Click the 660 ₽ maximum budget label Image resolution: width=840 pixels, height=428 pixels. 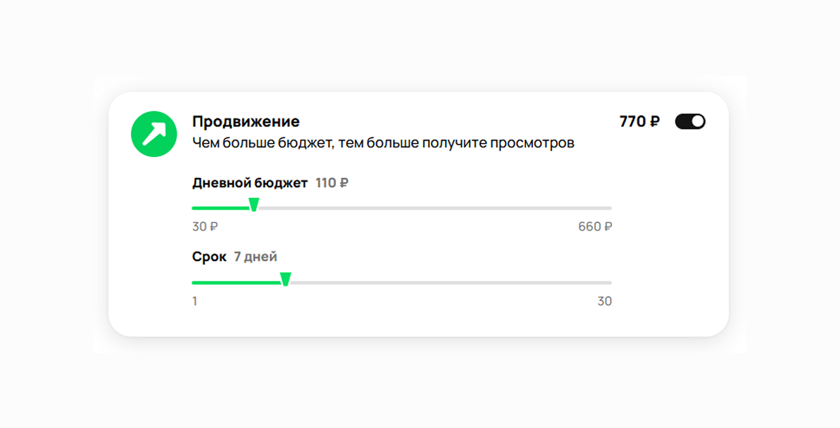[x=595, y=227]
